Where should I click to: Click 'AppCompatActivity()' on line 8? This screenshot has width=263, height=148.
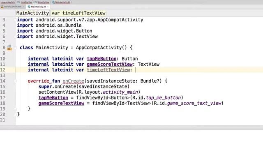click(x=102, y=48)
